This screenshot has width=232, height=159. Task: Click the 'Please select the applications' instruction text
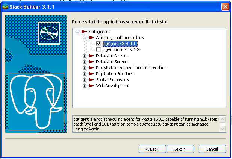click(120, 22)
